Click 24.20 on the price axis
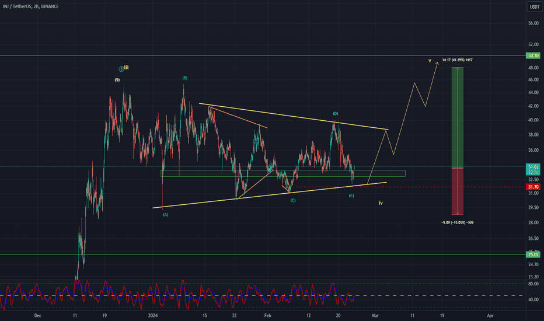The width and height of the screenshot is (544, 321). pos(533,264)
